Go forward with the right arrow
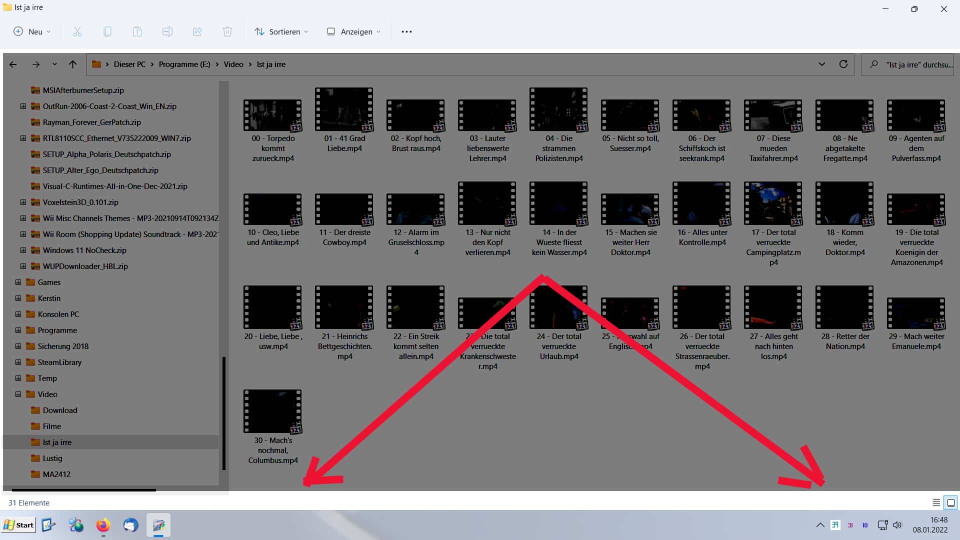Image resolution: width=960 pixels, height=540 pixels. click(35, 64)
